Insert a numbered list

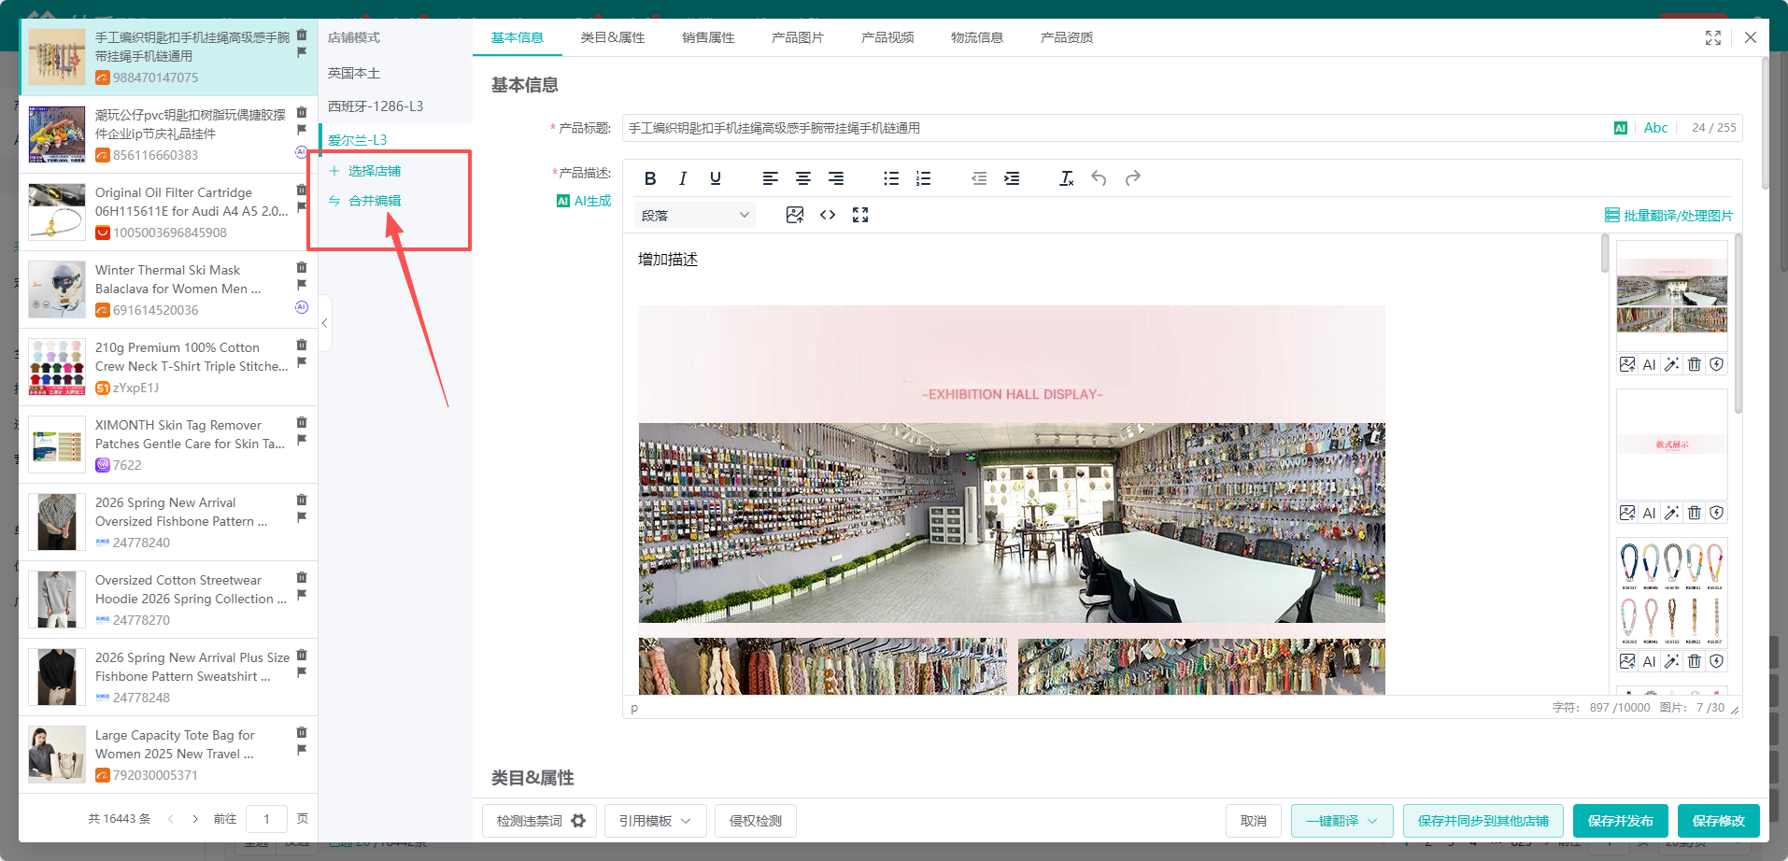(924, 178)
